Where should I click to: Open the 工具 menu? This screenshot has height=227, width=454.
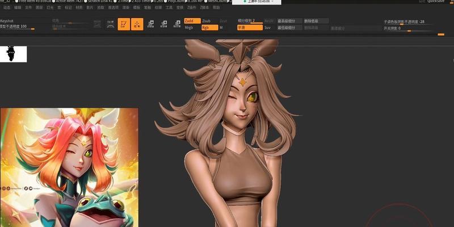coord(169,7)
